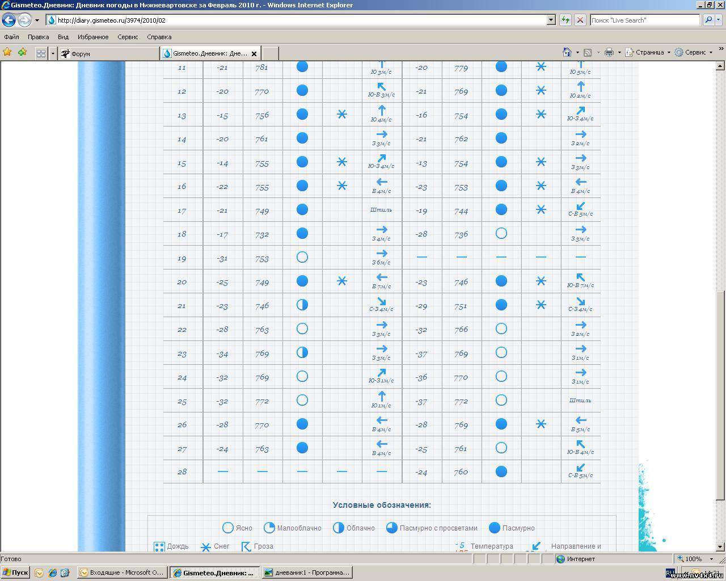Click the half-cloudy icon in row 23
The width and height of the screenshot is (726, 581).
coord(302,352)
